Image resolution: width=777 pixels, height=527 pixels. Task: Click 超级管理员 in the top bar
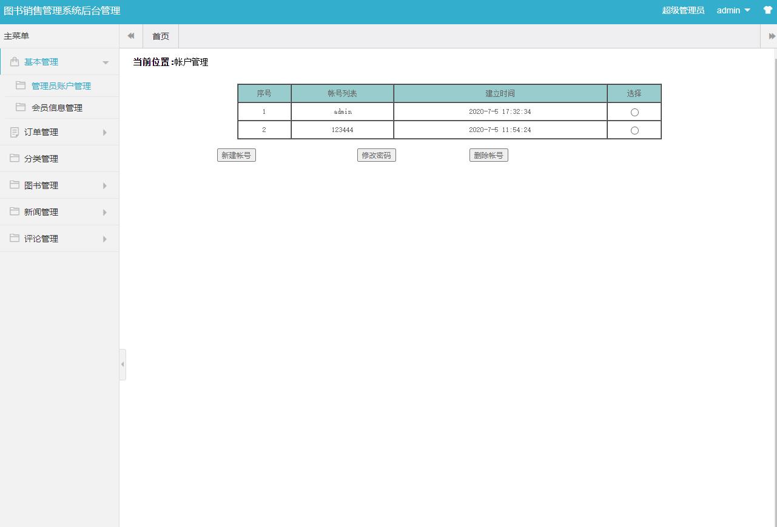(x=682, y=10)
